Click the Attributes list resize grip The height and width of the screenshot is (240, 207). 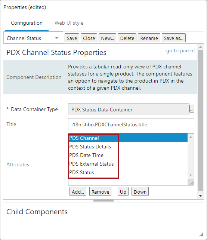192,183
